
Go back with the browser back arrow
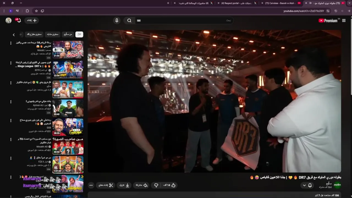[349, 11]
